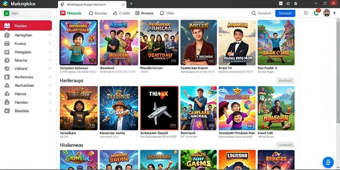Click the vertical scrollbar on the right

tap(338, 72)
